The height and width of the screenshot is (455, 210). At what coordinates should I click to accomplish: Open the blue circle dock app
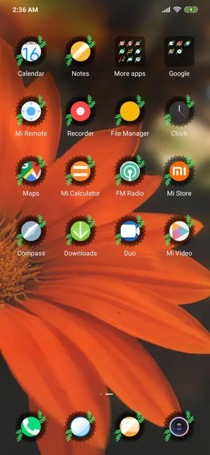click(x=80, y=427)
